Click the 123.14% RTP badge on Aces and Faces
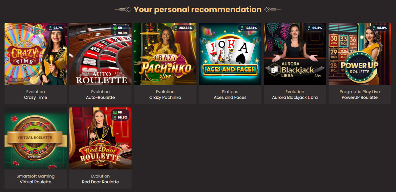 [x=248, y=28]
